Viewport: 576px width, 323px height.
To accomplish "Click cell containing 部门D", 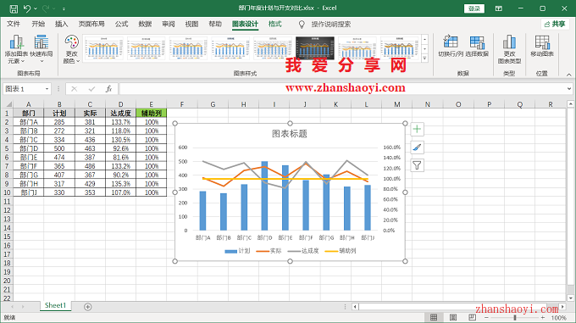I will tap(29, 148).
